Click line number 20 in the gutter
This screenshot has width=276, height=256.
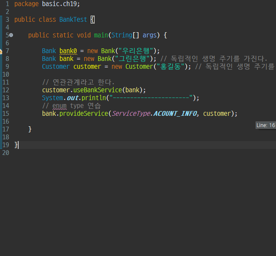click(x=6, y=153)
